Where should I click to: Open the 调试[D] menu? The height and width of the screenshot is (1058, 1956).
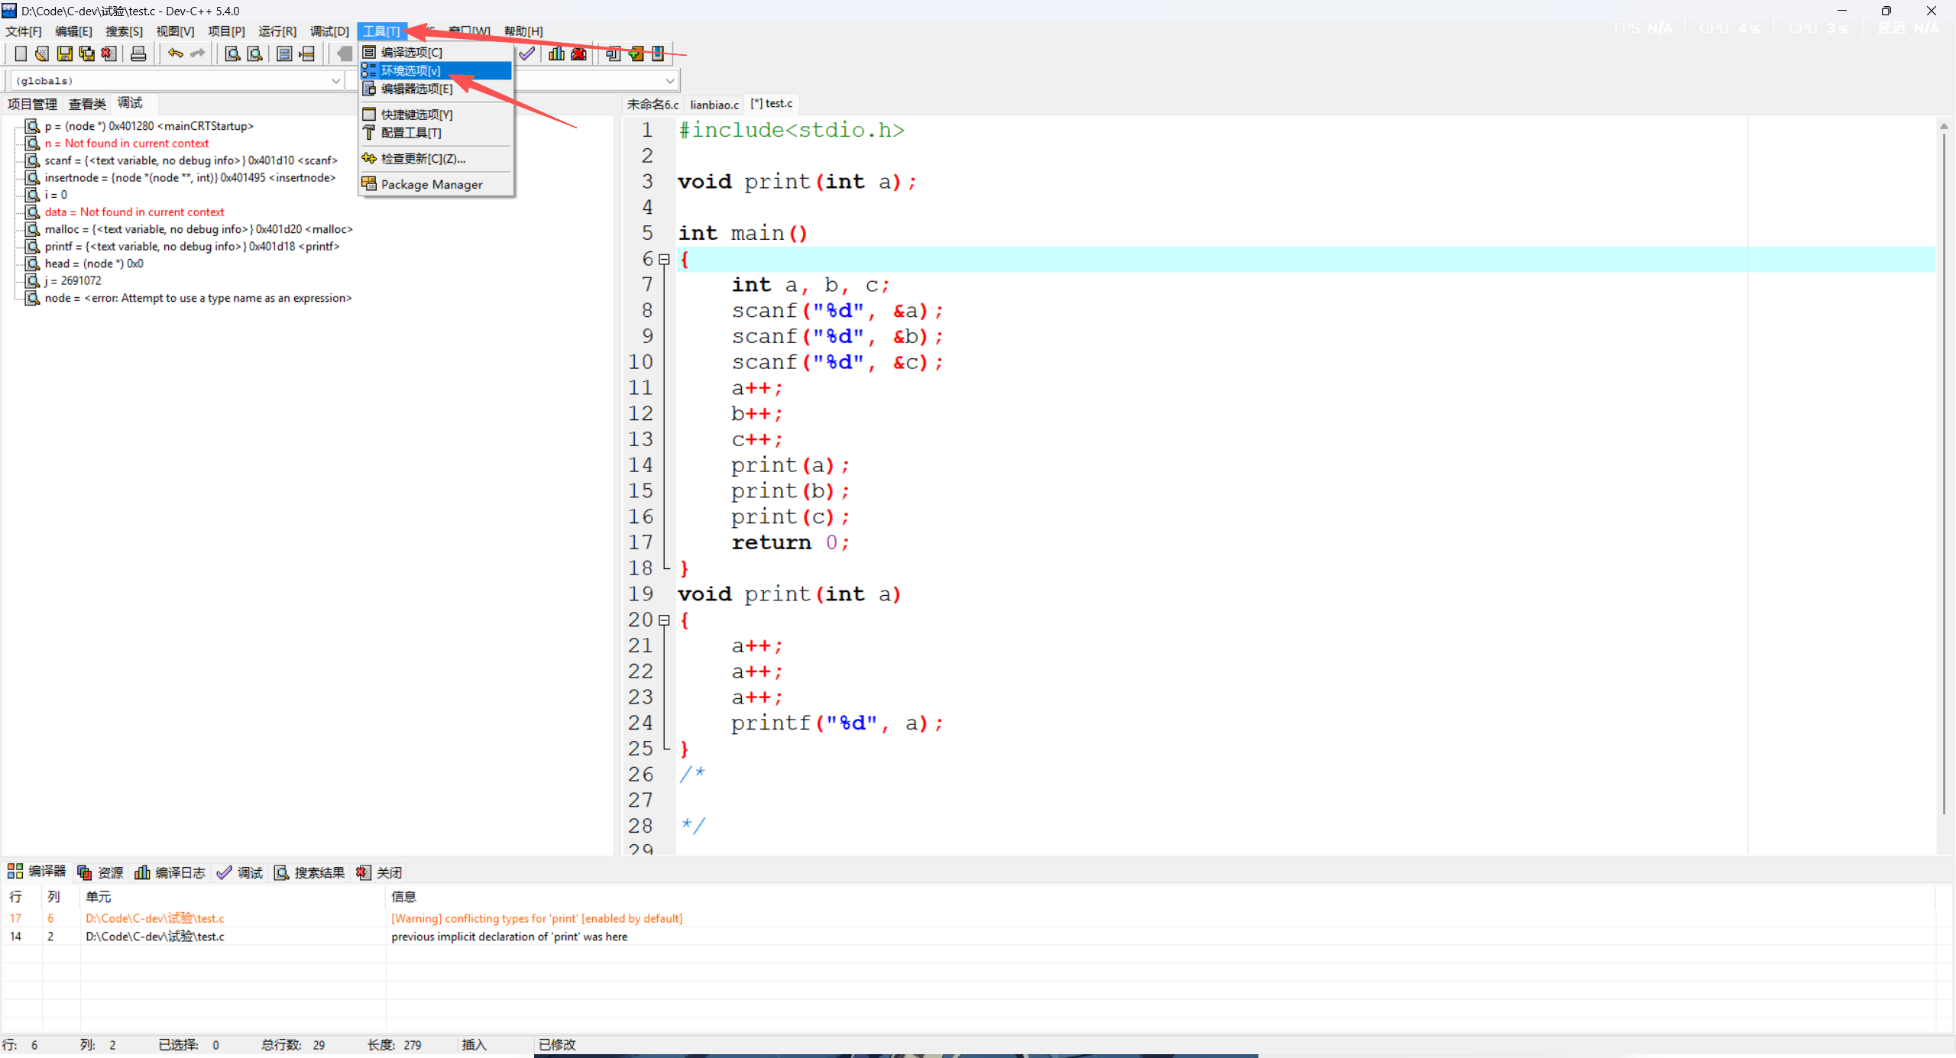[329, 31]
